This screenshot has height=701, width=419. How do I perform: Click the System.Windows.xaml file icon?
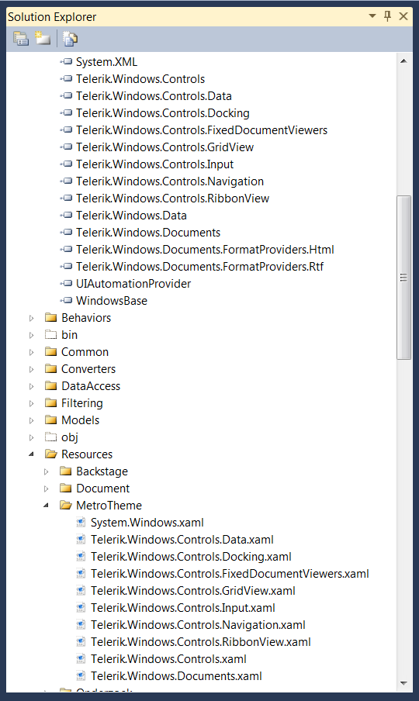tap(81, 522)
